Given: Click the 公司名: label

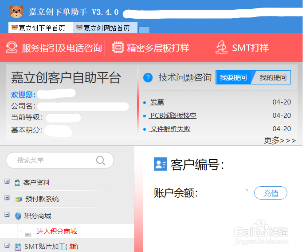Looking at the screenshot, I should click(24, 106).
